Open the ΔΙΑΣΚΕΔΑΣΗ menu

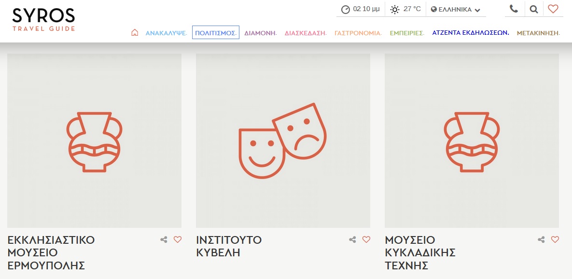[x=306, y=33]
